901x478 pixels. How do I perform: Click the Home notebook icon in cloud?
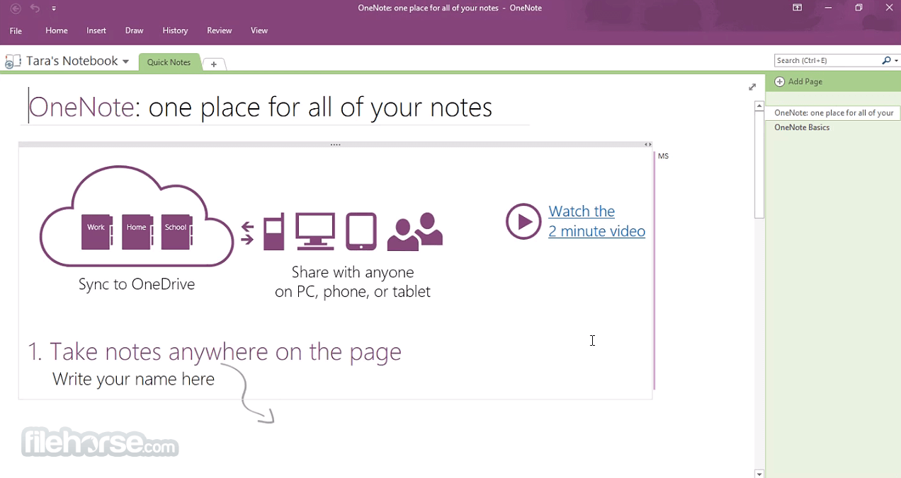137,232
